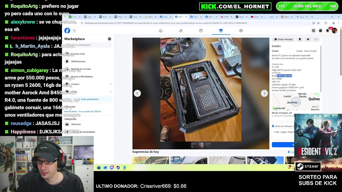The height and width of the screenshot is (192, 342).
Task: Open the Facebook apps menu grid
Action: tap(314, 31)
